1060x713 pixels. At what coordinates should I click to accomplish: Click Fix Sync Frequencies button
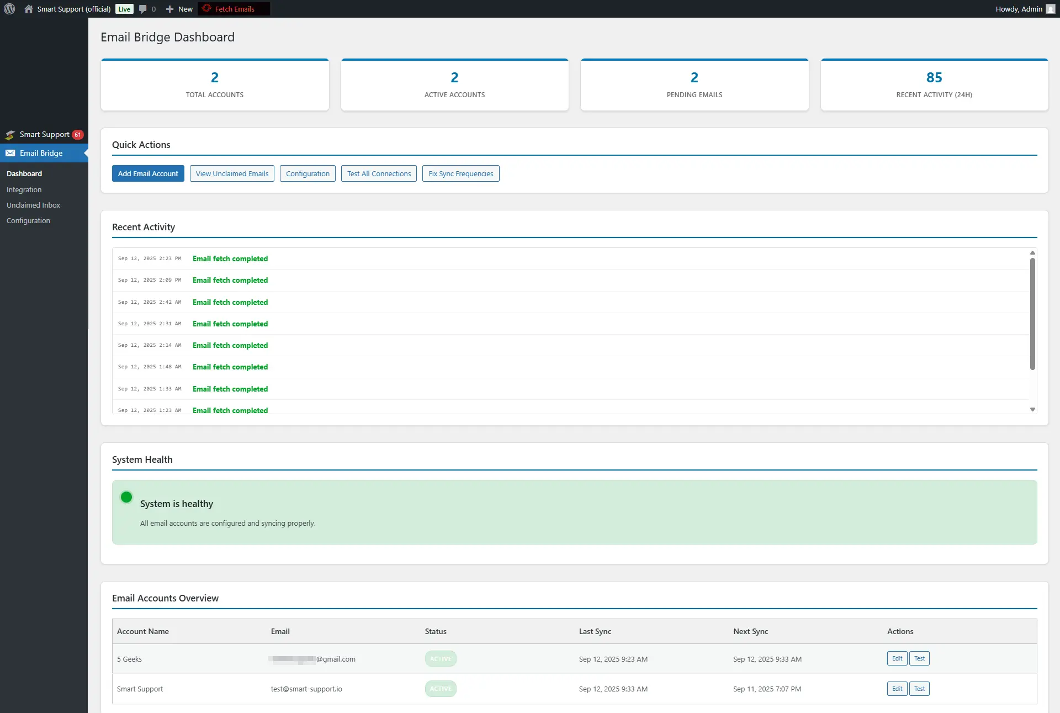[461, 173]
